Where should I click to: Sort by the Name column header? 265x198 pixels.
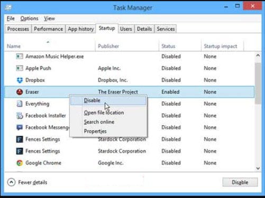tap(50, 46)
